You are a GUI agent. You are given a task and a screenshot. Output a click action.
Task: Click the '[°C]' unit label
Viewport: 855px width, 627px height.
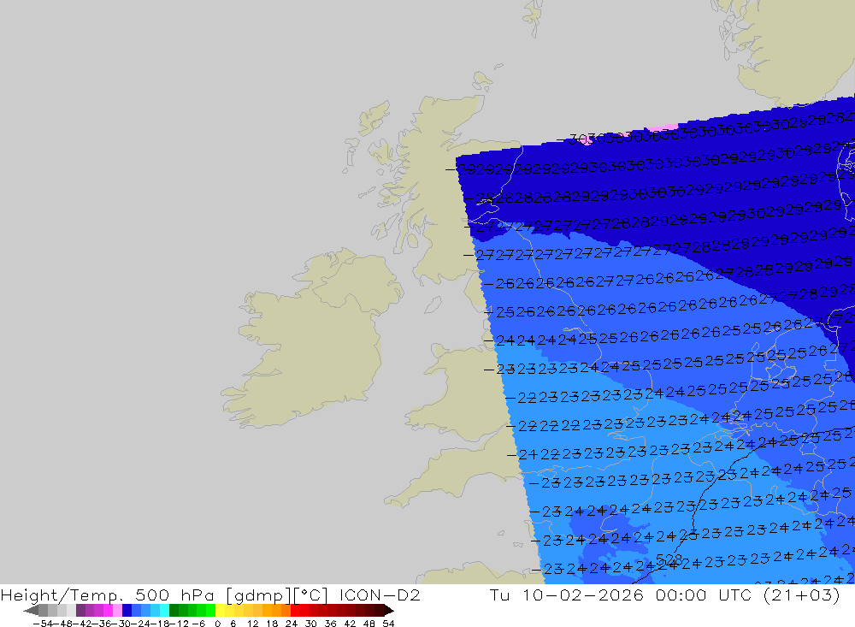click(x=311, y=595)
